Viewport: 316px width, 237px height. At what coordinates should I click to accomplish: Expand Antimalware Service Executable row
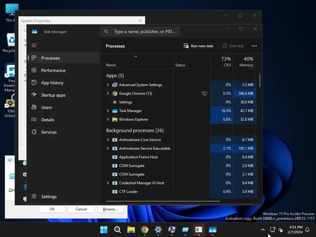(x=108, y=148)
